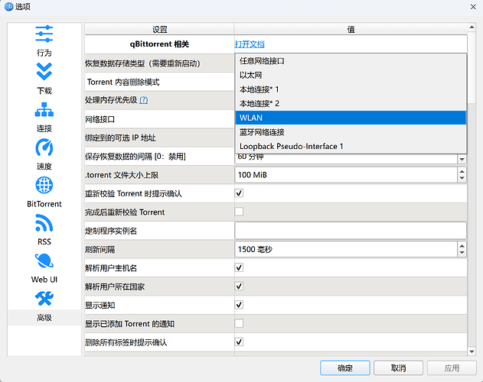
Task: Open the 高级 (Advanced) tools icon
Action: (x=44, y=298)
